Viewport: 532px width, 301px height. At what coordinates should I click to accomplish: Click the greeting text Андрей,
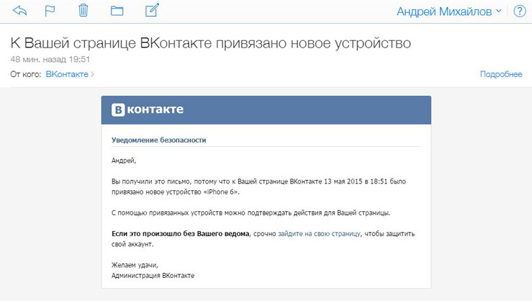(124, 160)
